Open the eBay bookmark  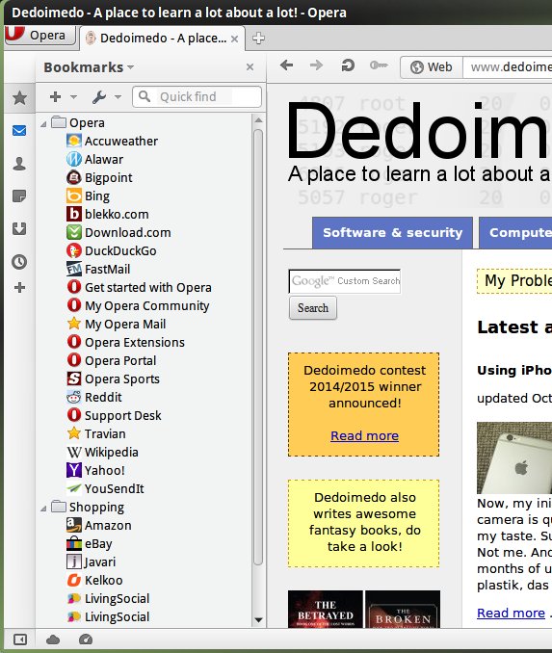(x=90, y=544)
